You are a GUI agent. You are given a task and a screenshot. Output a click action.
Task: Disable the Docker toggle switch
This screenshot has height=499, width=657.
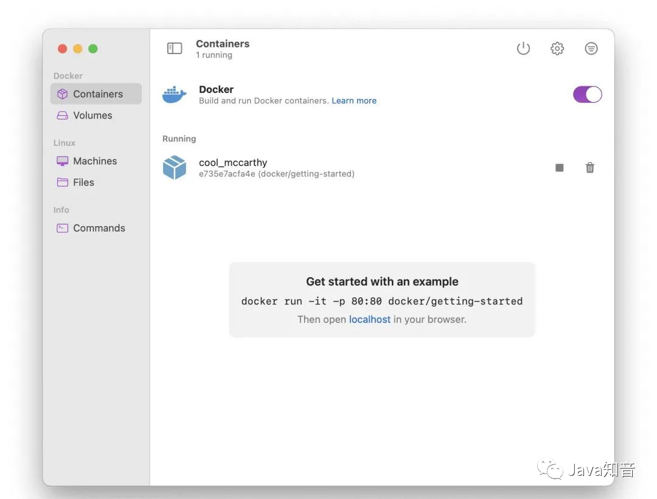587,94
